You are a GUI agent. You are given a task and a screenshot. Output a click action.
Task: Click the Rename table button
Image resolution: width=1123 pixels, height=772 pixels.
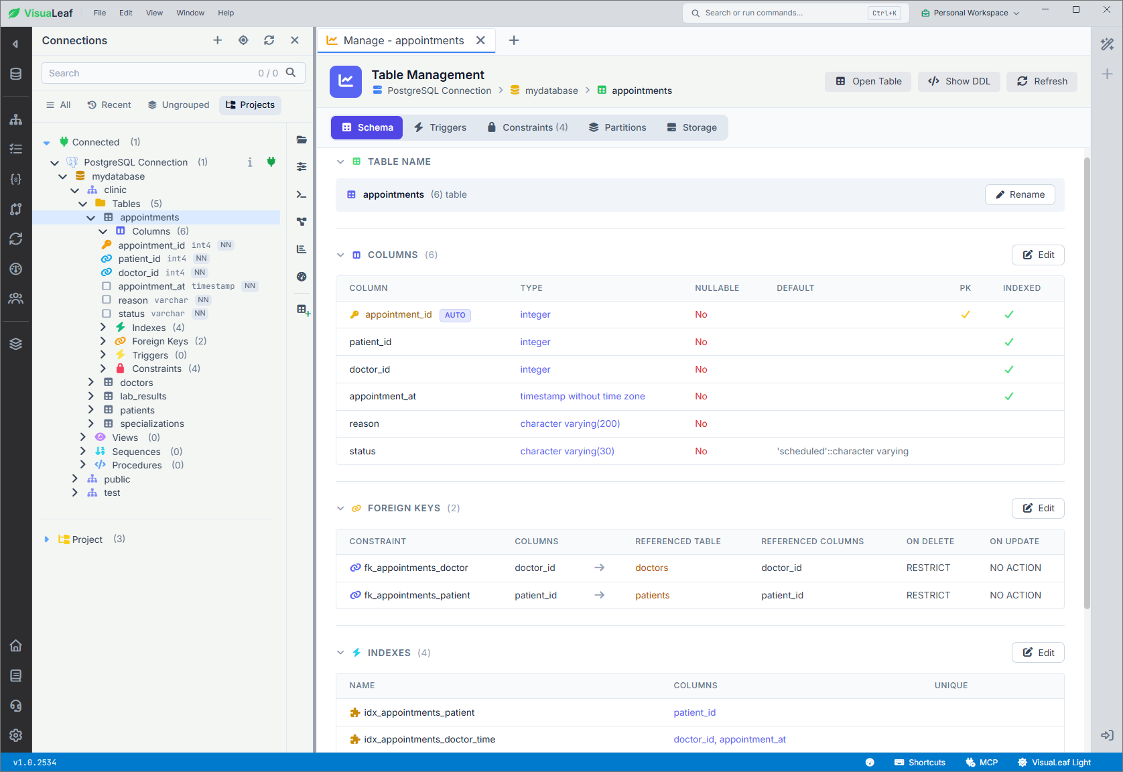tap(1020, 194)
